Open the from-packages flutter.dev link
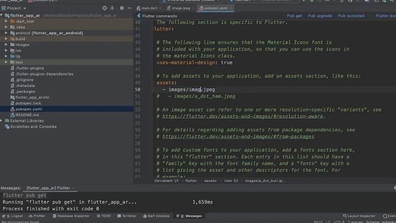 tap(238, 136)
